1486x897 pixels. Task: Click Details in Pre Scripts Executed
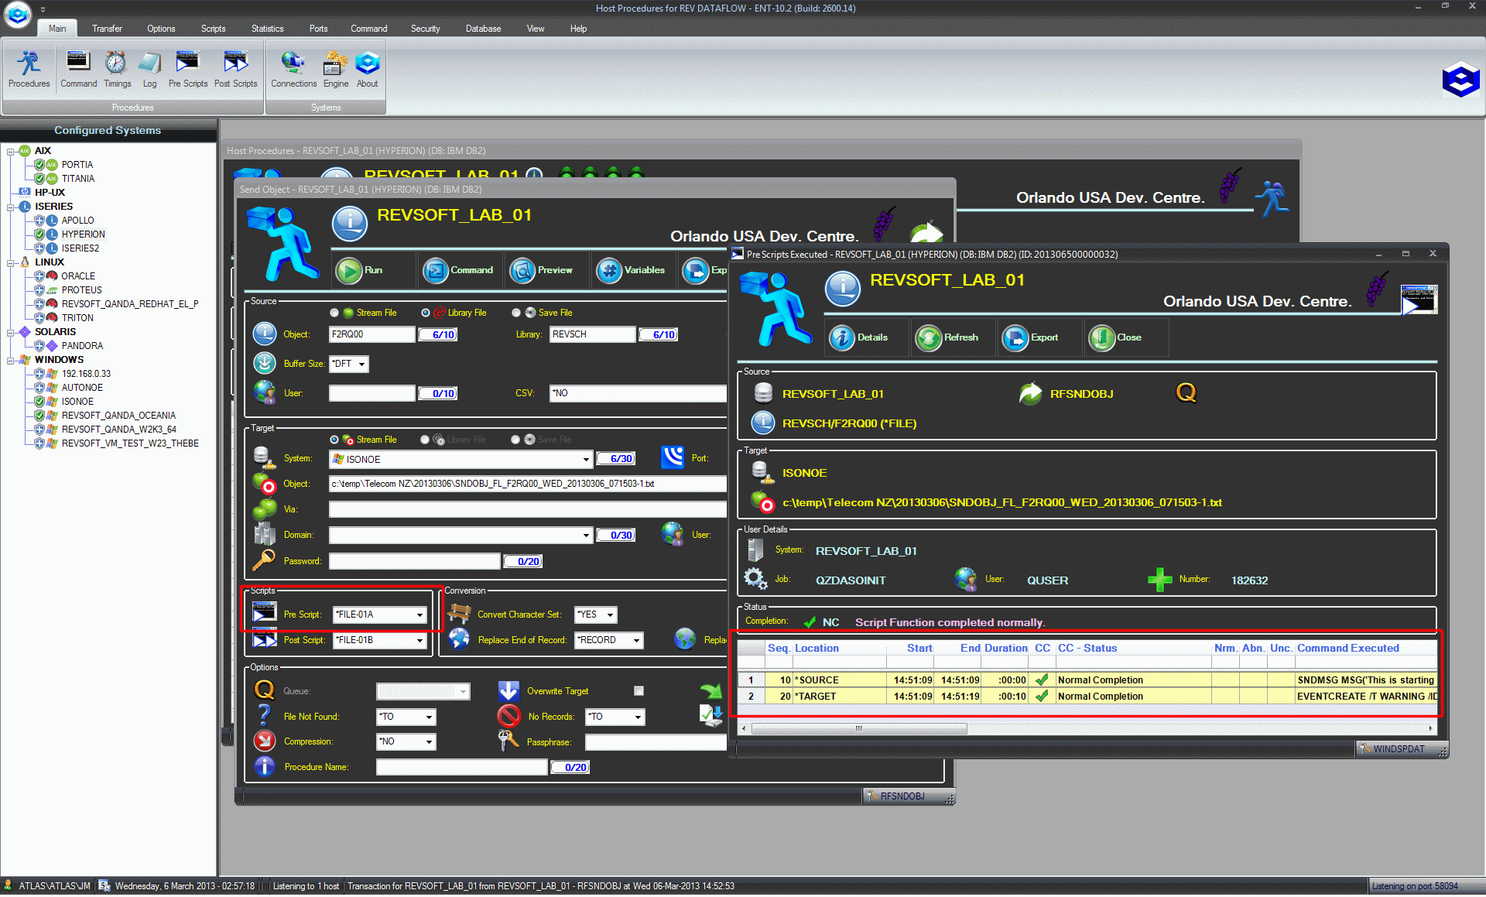(x=842, y=337)
